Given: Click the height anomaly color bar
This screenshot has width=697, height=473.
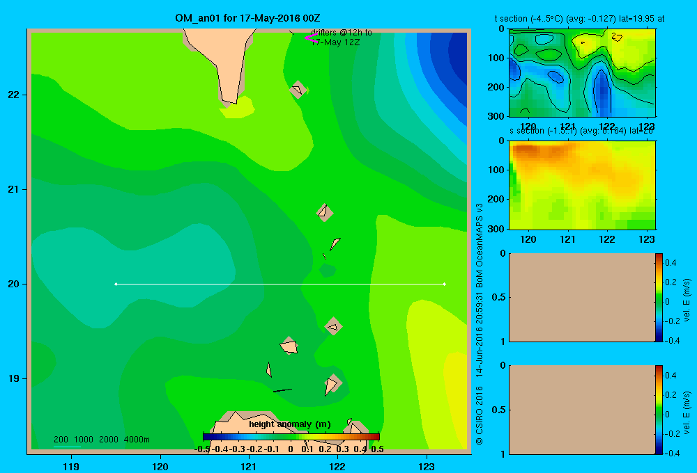Looking at the screenshot, I should pos(291,437).
